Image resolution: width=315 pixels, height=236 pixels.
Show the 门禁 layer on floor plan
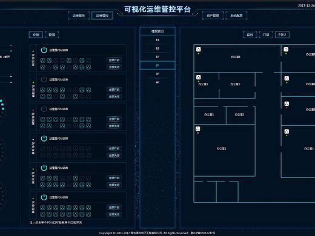[266, 34]
